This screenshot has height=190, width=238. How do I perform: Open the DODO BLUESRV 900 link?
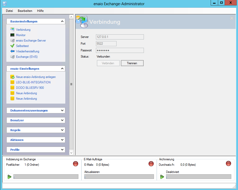[30, 88]
